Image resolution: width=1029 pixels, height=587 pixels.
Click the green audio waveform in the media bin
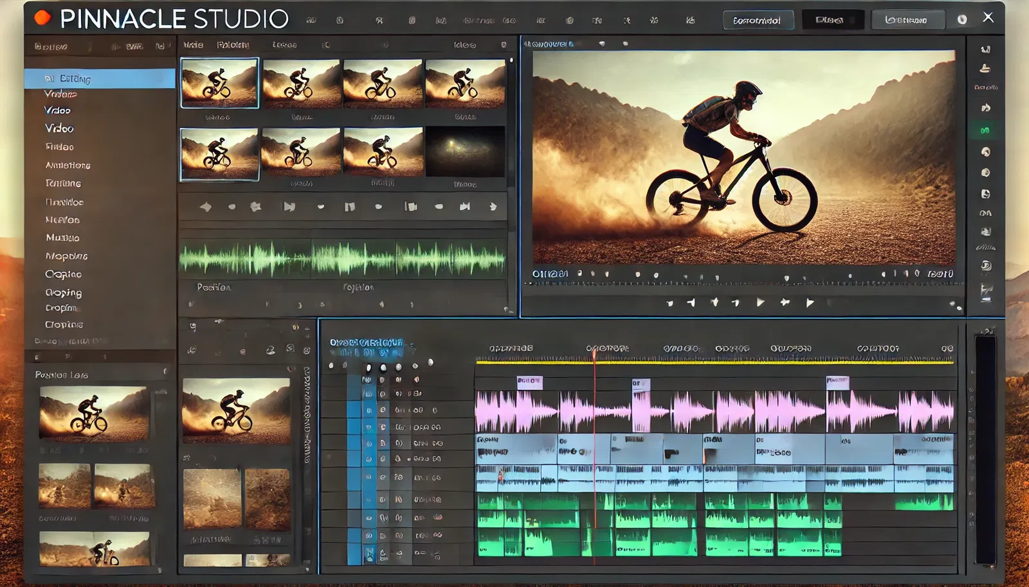[x=342, y=259]
